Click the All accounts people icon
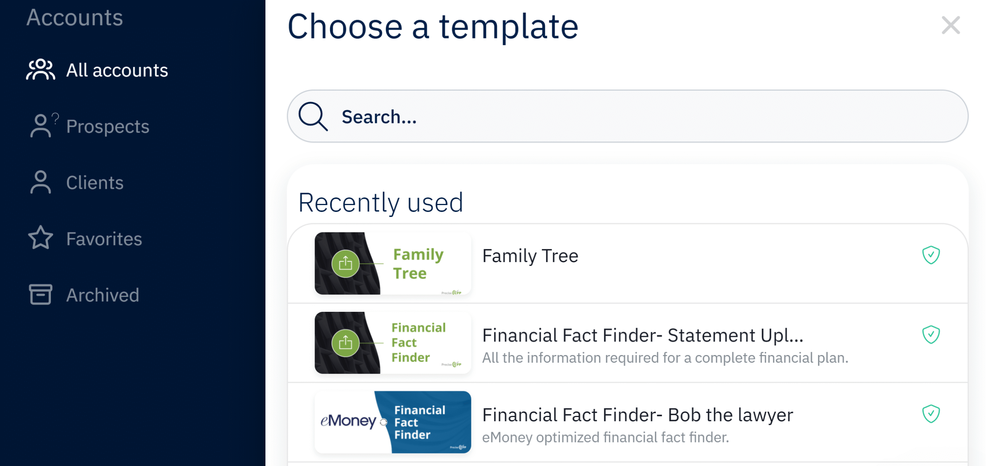Viewport: 986px width, 466px height. click(40, 70)
